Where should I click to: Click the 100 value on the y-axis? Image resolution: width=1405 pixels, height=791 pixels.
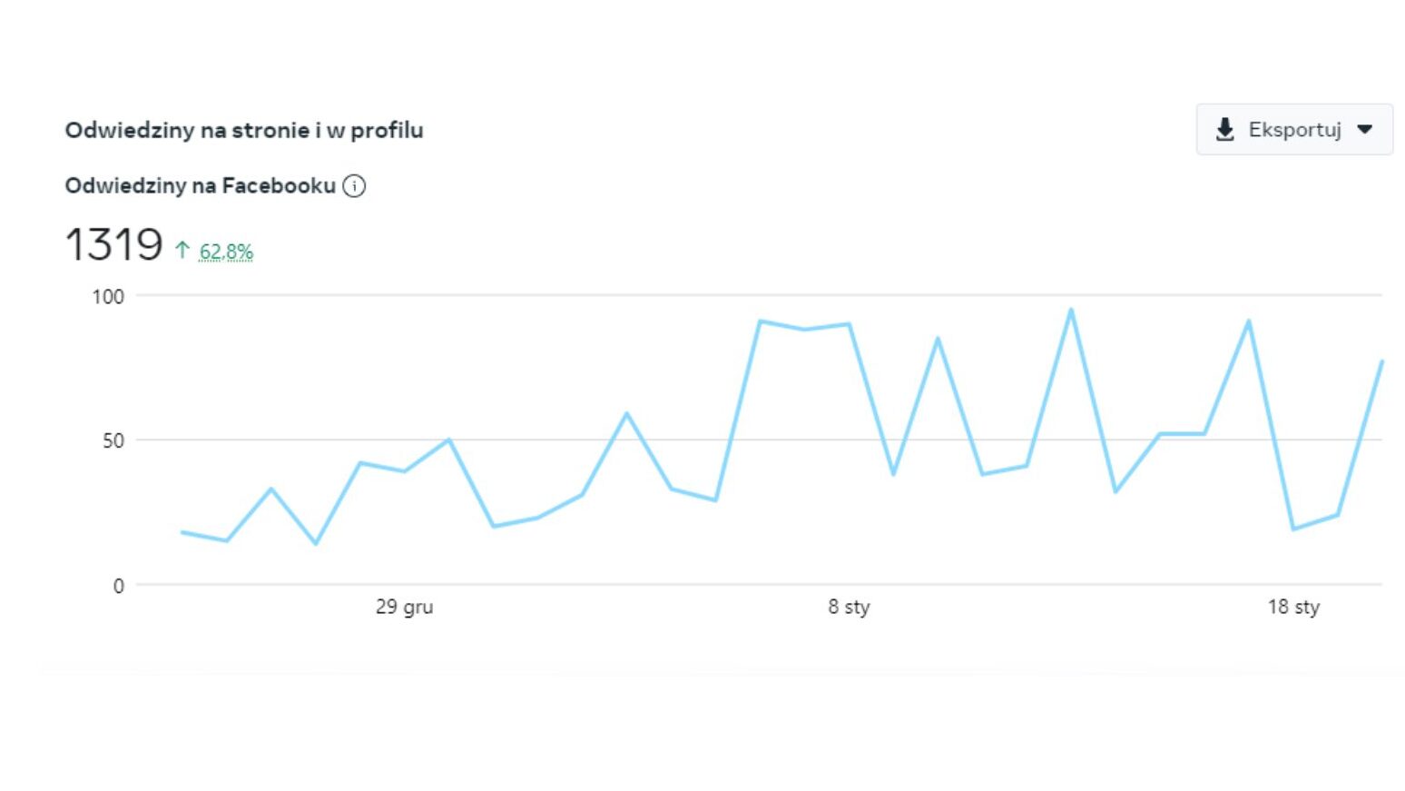108,297
